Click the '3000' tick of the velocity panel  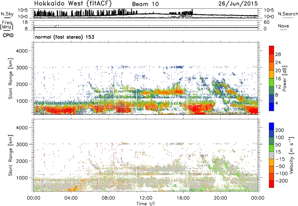[22, 144]
